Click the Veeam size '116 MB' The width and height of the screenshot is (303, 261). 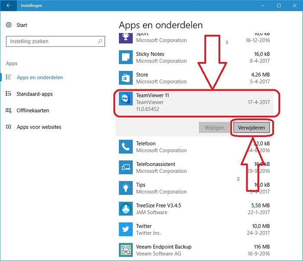(x=262, y=247)
